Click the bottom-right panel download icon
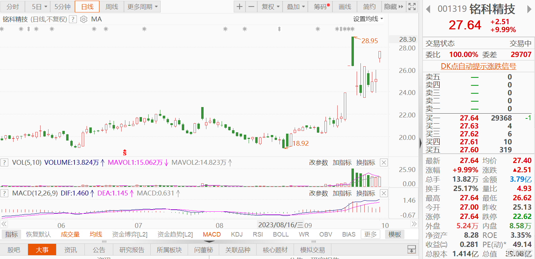535x259 pixels. pyautogui.click(x=411, y=249)
